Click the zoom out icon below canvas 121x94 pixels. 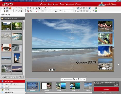click(x=62, y=79)
